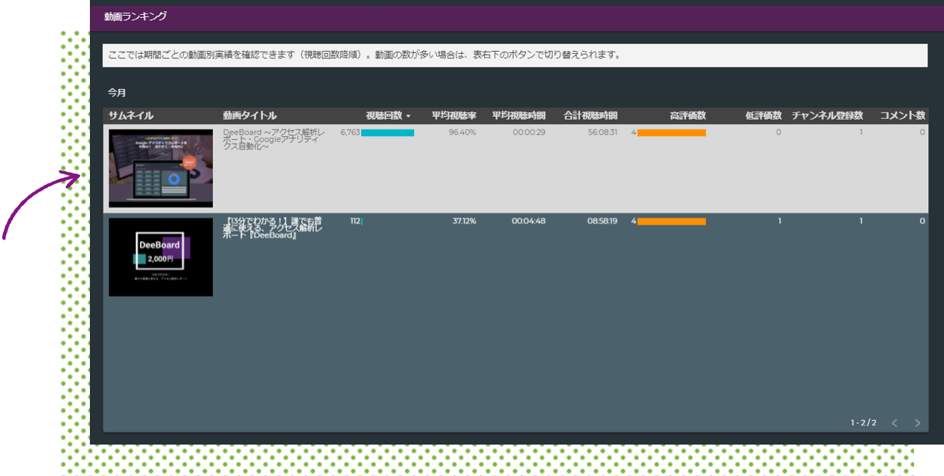Go to the next page of results
The height and width of the screenshot is (476, 944).
(918, 423)
